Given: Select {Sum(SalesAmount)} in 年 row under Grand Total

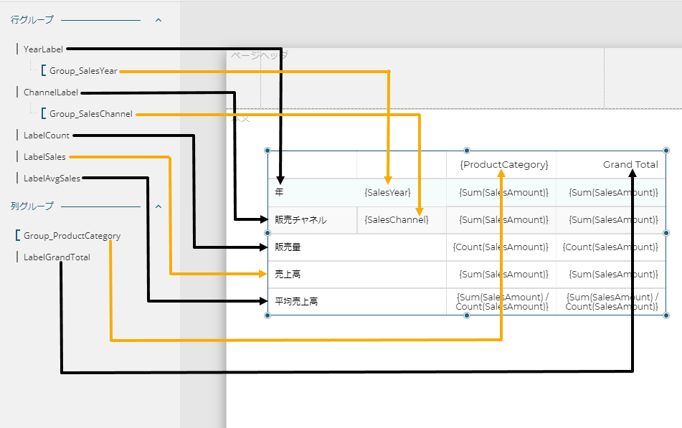Looking at the screenshot, I should (611, 192).
